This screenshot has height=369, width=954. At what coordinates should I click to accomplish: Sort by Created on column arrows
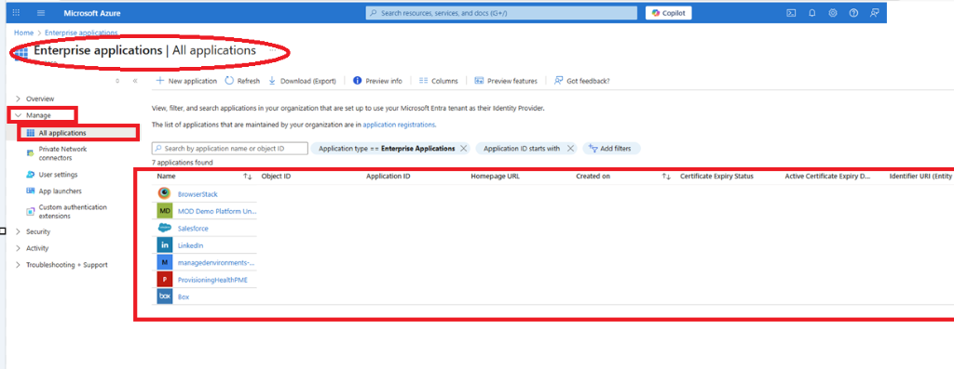666,177
